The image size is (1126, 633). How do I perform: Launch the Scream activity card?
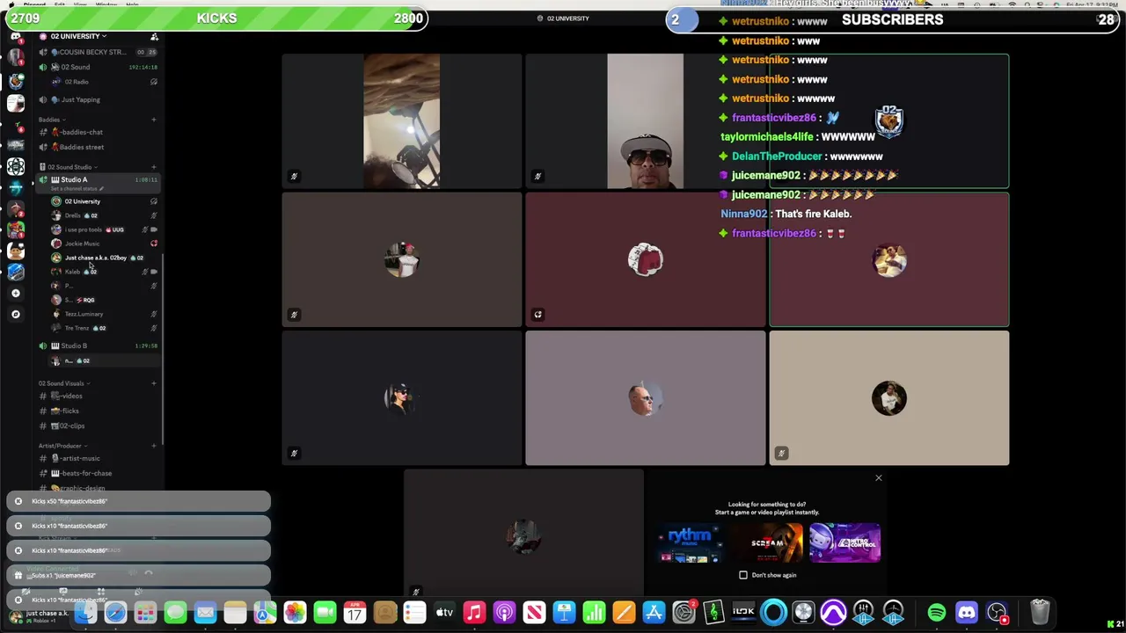point(768,542)
